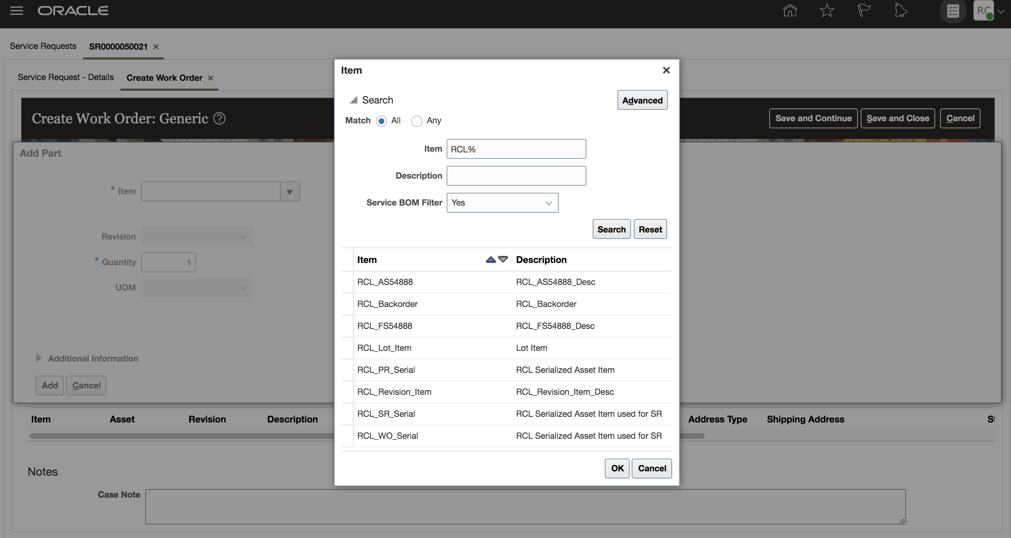Sort Item column descending

[503, 259]
